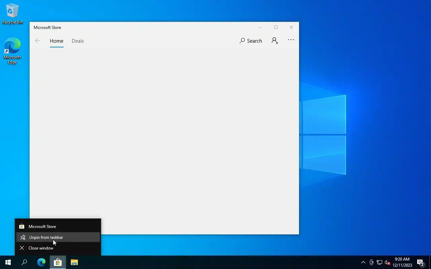The height and width of the screenshot is (269, 431).
Task: Maximize the Microsoft Store window
Action: click(276, 27)
